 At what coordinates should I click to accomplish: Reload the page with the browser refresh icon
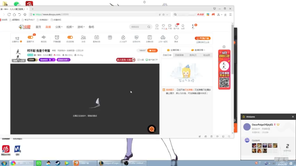coord(9,14)
